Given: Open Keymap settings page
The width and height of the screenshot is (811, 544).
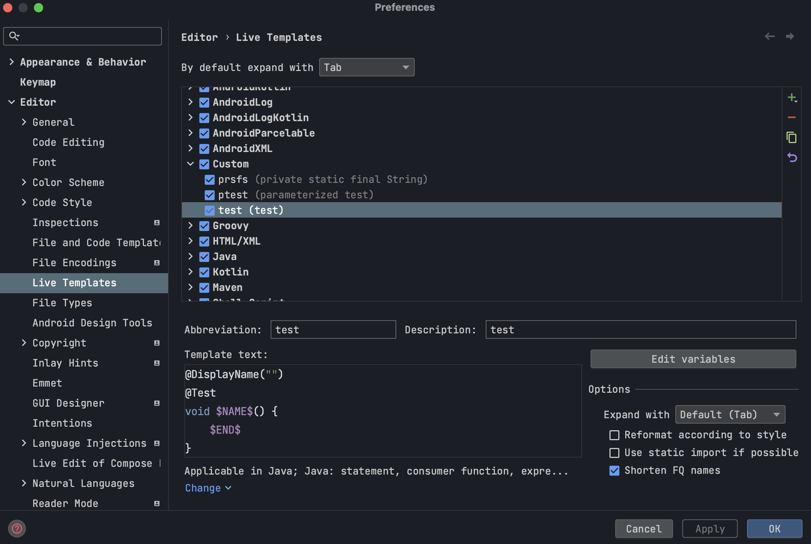Looking at the screenshot, I should [38, 82].
